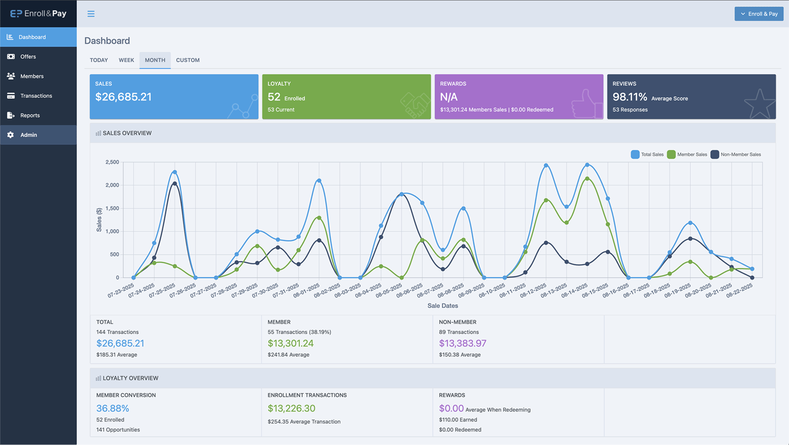Image resolution: width=789 pixels, height=445 pixels.
Task: Click the 08-14-2025 Total Sales peak point
Action: coord(587,165)
